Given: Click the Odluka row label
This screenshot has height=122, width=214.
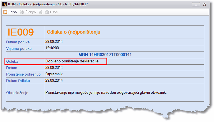Looking at the screenshot, I should pyautogui.click(x=12, y=61).
